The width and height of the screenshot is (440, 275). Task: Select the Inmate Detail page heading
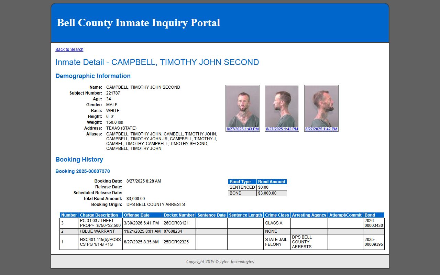pyautogui.click(x=157, y=62)
